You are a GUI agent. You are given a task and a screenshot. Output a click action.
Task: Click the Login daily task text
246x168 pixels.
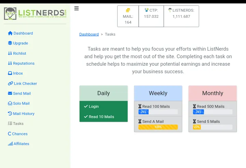(94, 106)
